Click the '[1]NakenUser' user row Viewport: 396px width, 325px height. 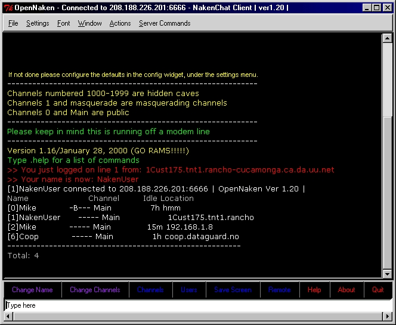[131, 218]
